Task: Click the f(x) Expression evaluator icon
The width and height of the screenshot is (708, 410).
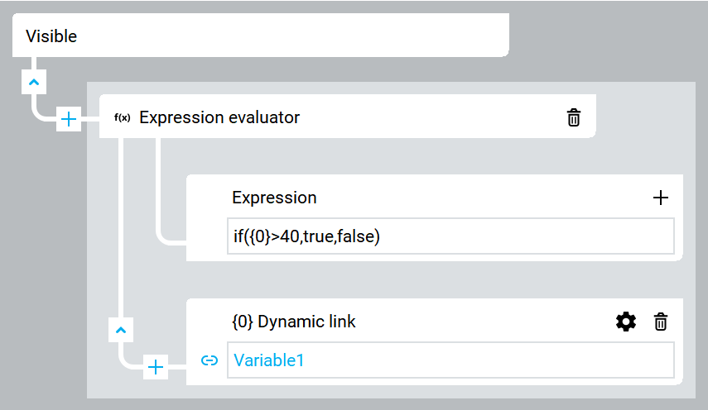Action: [123, 117]
